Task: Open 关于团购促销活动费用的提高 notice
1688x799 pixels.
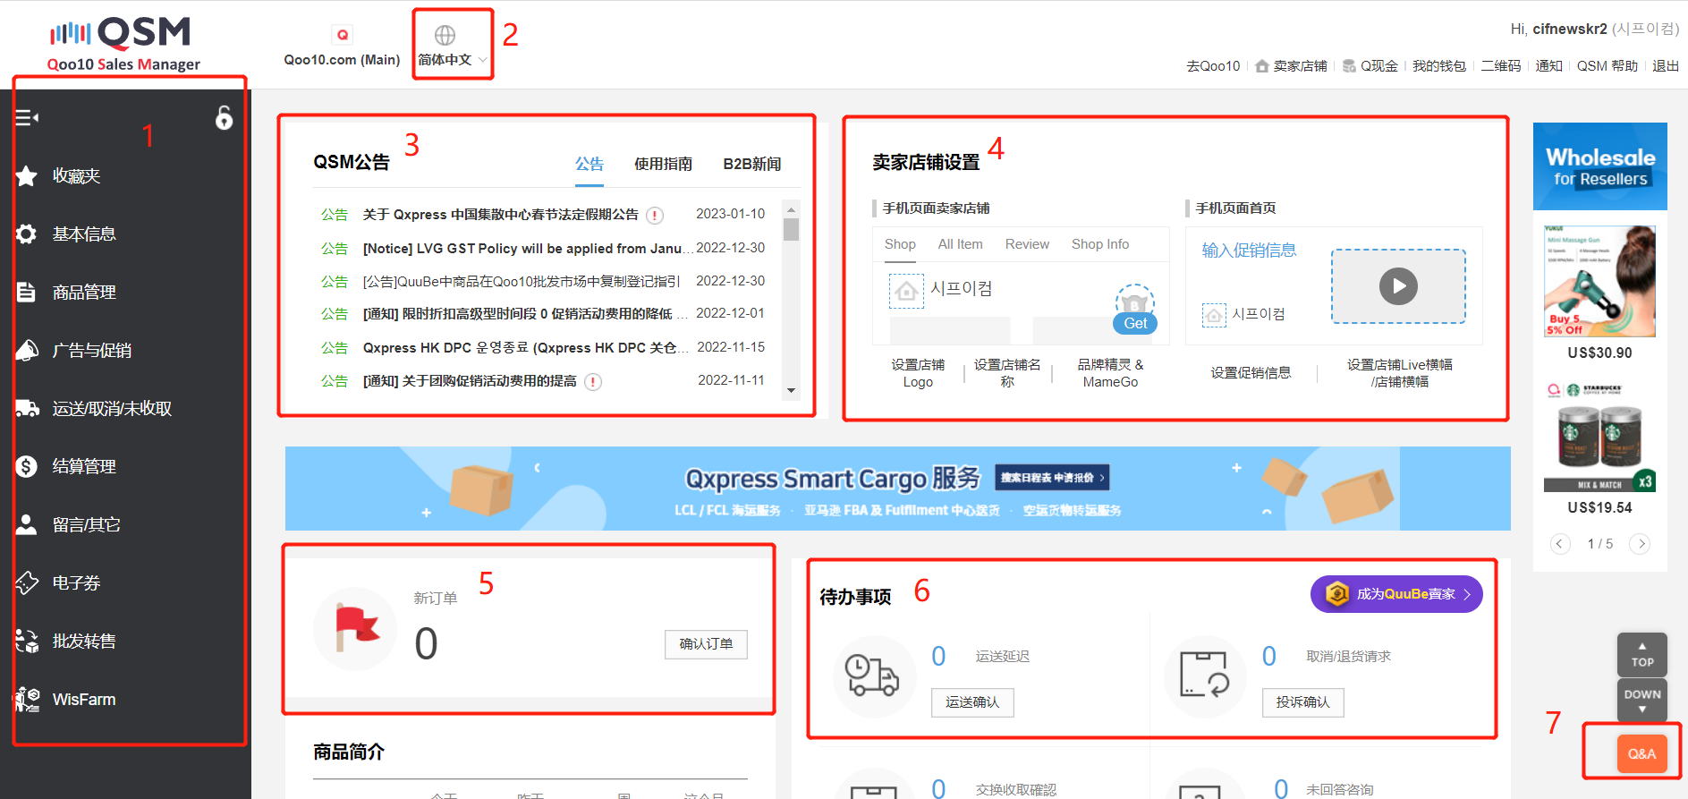Action: [470, 381]
